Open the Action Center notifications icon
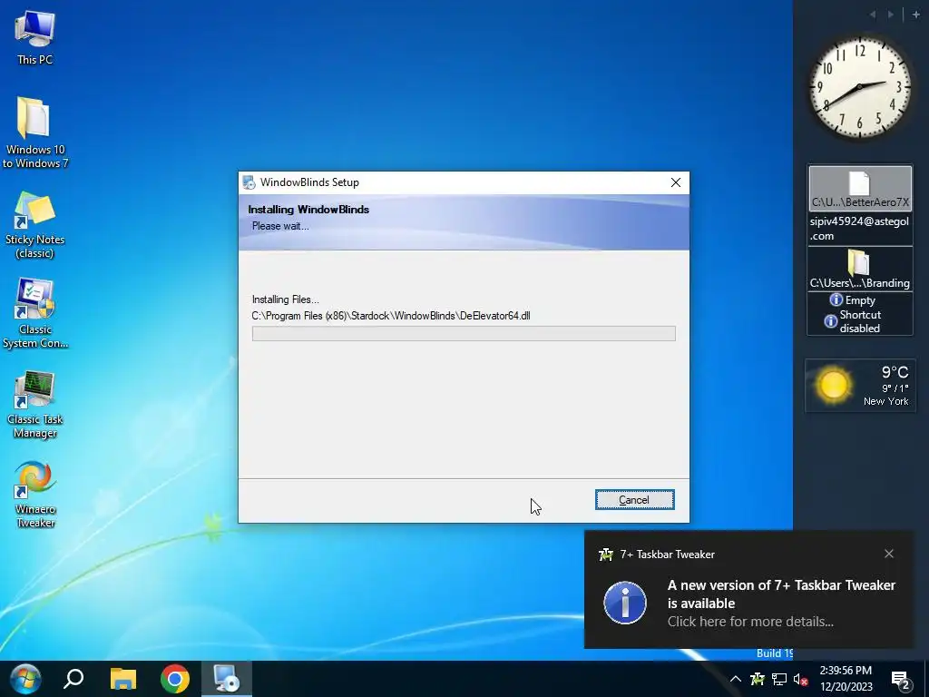929x697 pixels. (x=901, y=679)
